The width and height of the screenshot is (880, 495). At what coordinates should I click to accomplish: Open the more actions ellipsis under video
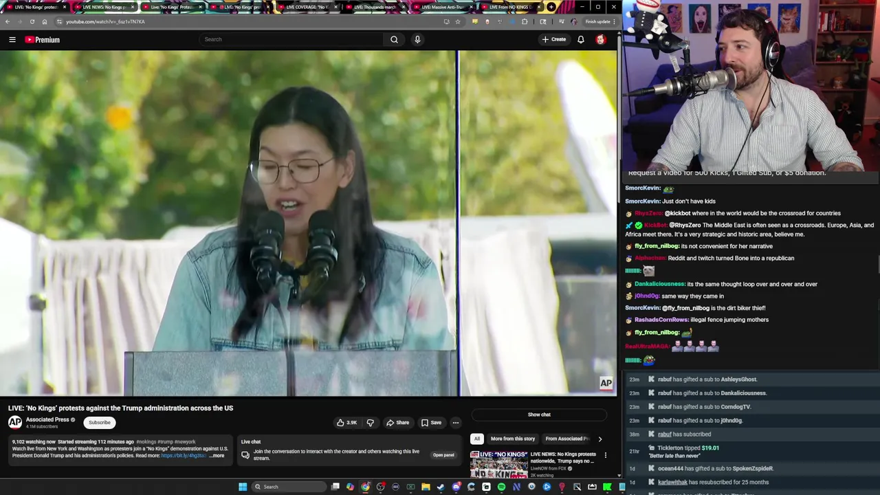point(456,423)
